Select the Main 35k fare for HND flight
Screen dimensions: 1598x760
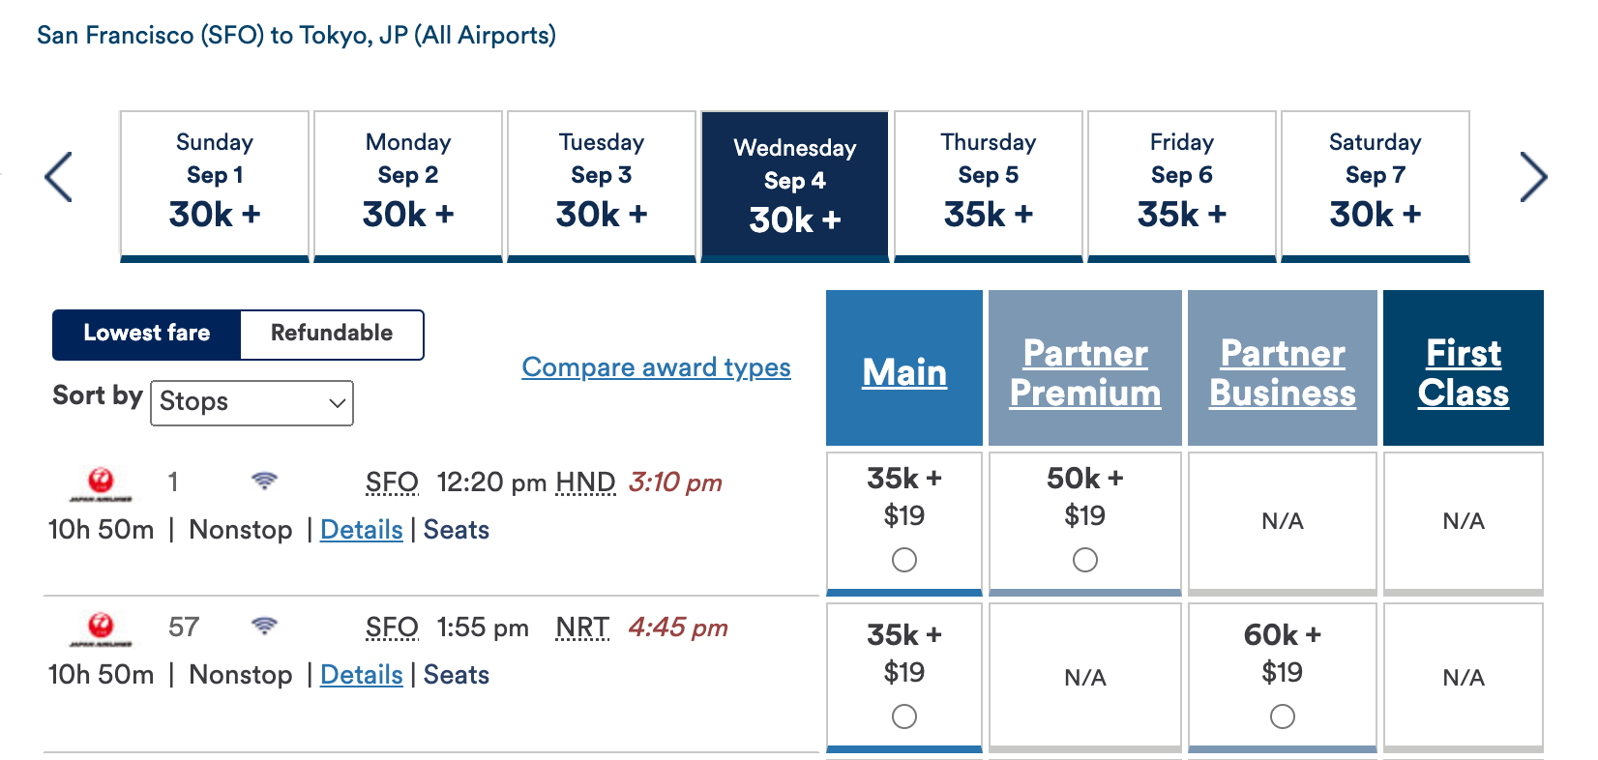coord(903,559)
